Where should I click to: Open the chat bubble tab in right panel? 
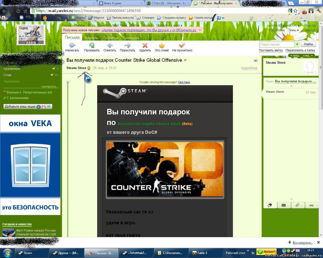point(270,205)
